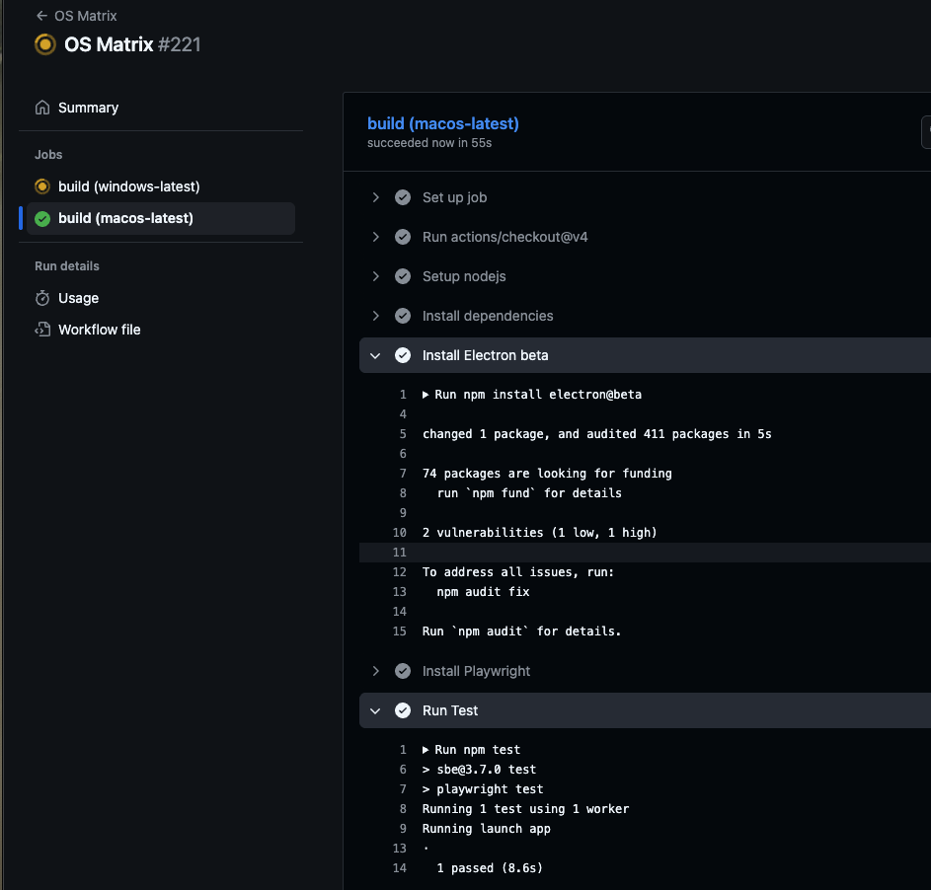Select the Summary sidebar item
The height and width of the screenshot is (890, 931).
89,107
